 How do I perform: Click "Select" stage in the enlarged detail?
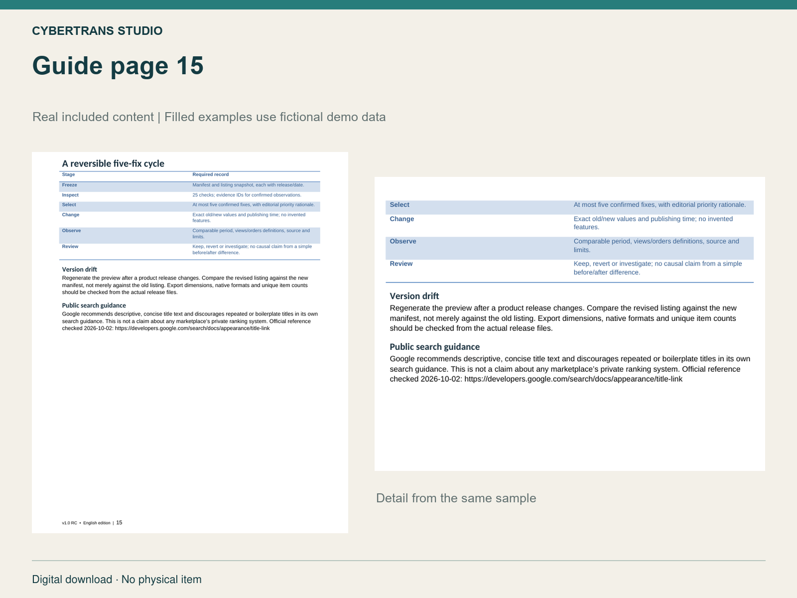click(x=399, y=205)
